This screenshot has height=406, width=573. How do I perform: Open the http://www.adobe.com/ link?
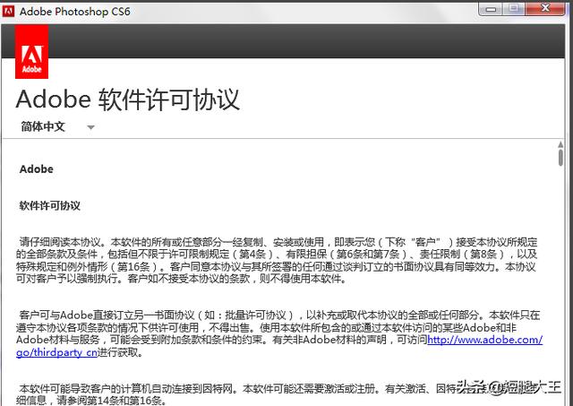485,340
